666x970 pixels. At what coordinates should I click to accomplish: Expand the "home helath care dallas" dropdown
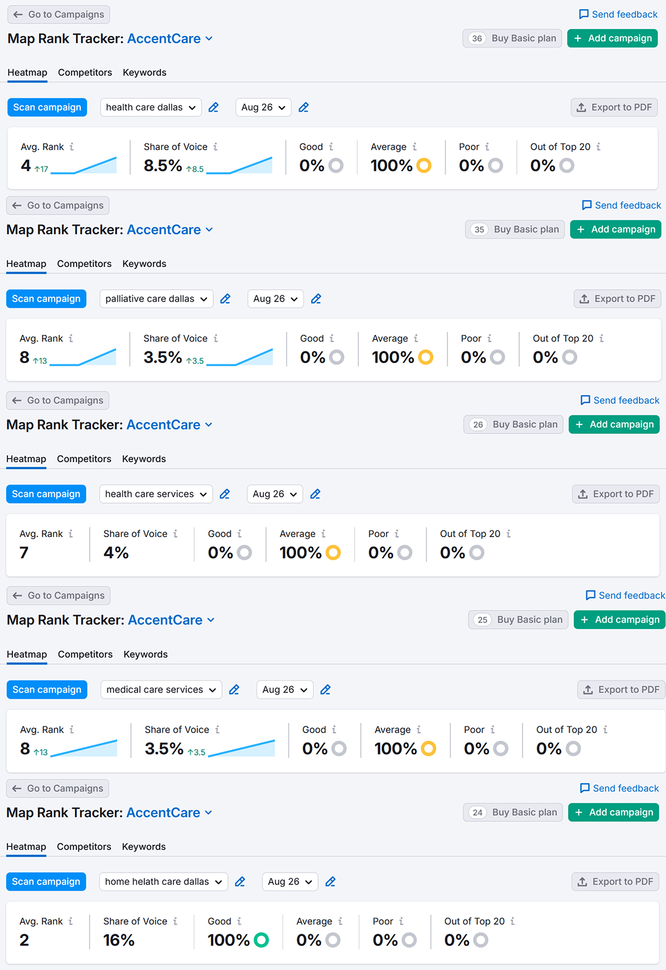(x=163, y=882)
